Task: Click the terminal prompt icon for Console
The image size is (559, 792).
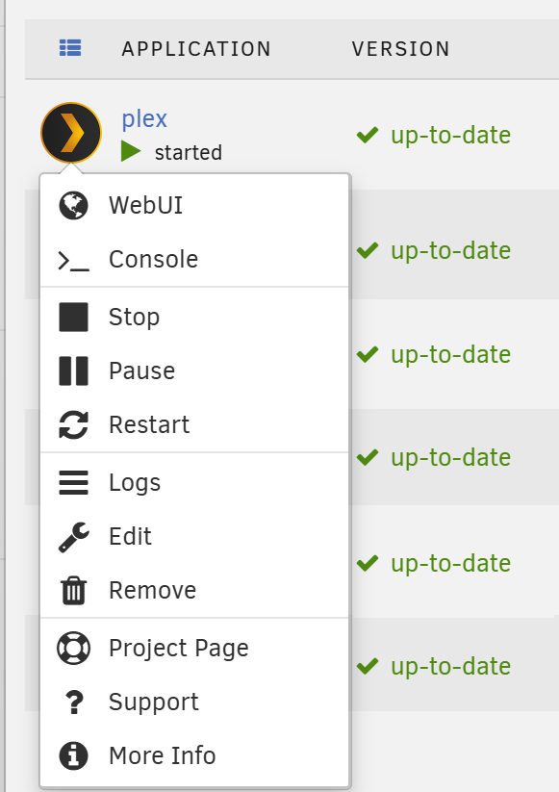Action: point(74,260)
